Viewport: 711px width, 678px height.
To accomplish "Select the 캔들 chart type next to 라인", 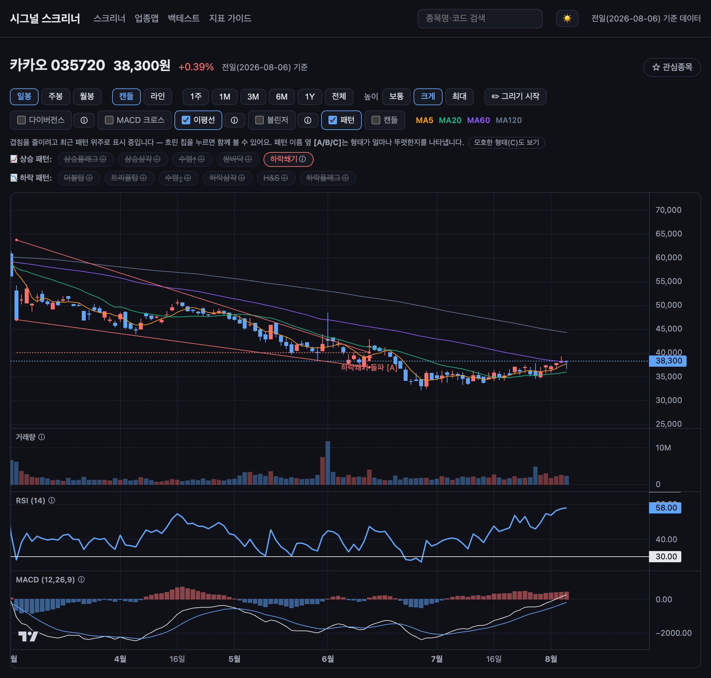I will pos(127,97).
